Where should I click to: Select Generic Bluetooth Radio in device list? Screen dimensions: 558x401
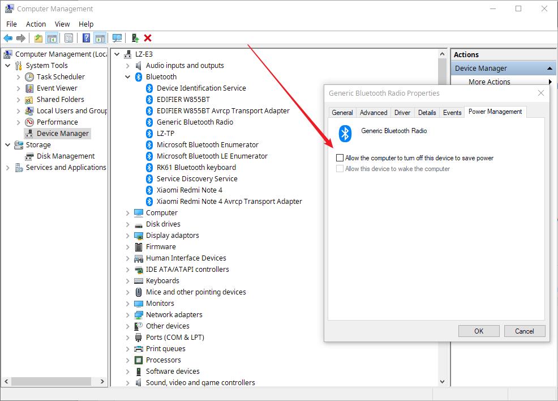pyautogui.click(x=195, y=122)
